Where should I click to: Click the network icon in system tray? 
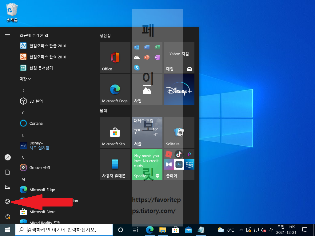click(x=256, y=230)
